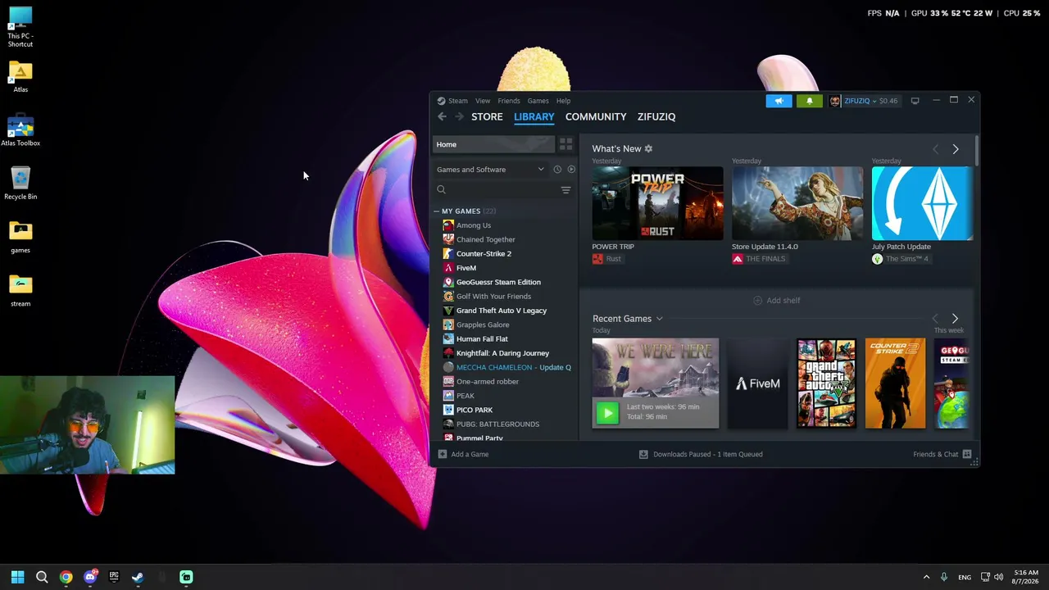Open THE FINALS Store Update 11.4.0 thumbnail
1049x590 pixels.
pyautogui.click(x=797, y=203)
